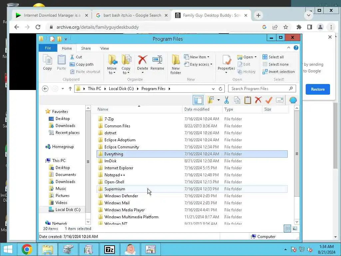Expand the Easy access dropdown
Image resolution: width=341 pixels, height=256 pixels.
(211, 64)
